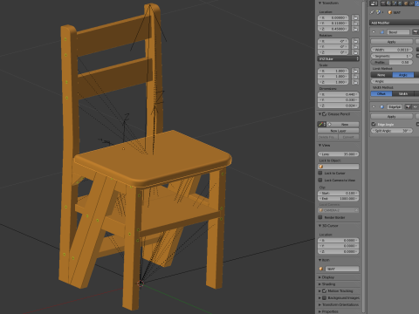Select Offset as Width Method

click(381, 94)
